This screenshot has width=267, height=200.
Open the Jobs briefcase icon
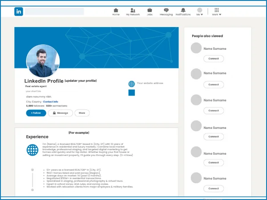150,10
